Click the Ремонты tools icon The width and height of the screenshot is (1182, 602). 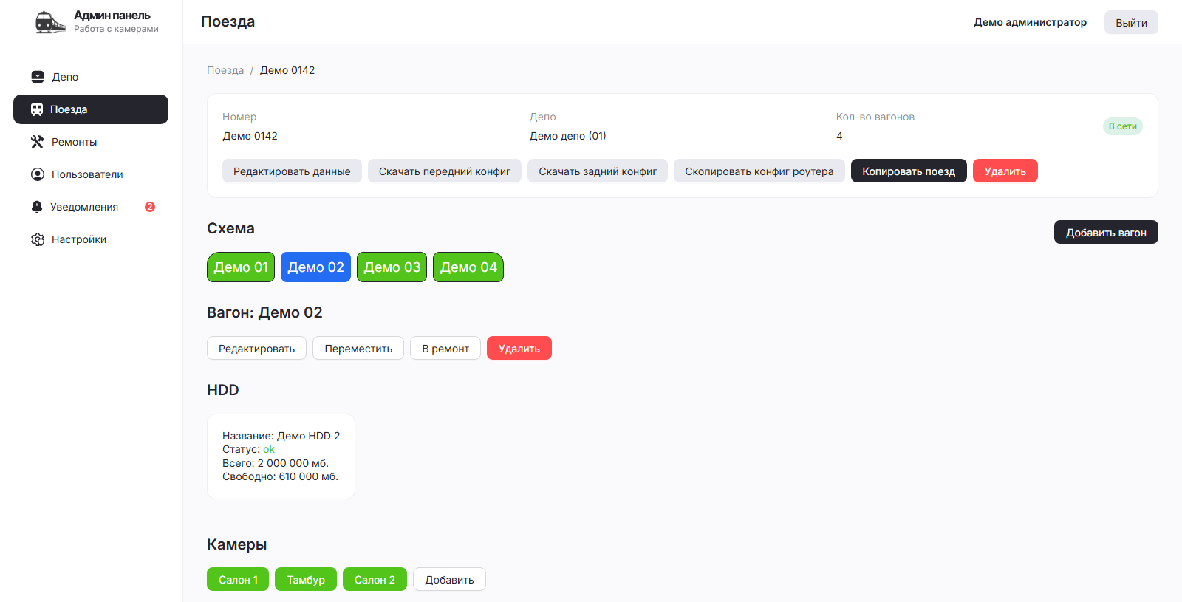[38, 142]
